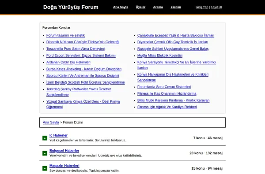
Task: Open the Bolgesel Haberler forum
Action: tap(64, 151)
